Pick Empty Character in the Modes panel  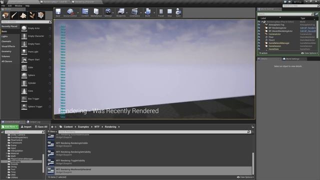tap(36, 36)
